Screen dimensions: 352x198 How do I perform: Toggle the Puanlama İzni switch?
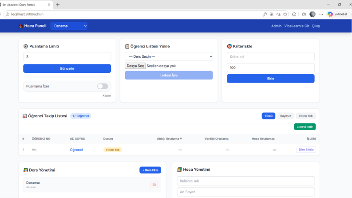click(103, 86)
